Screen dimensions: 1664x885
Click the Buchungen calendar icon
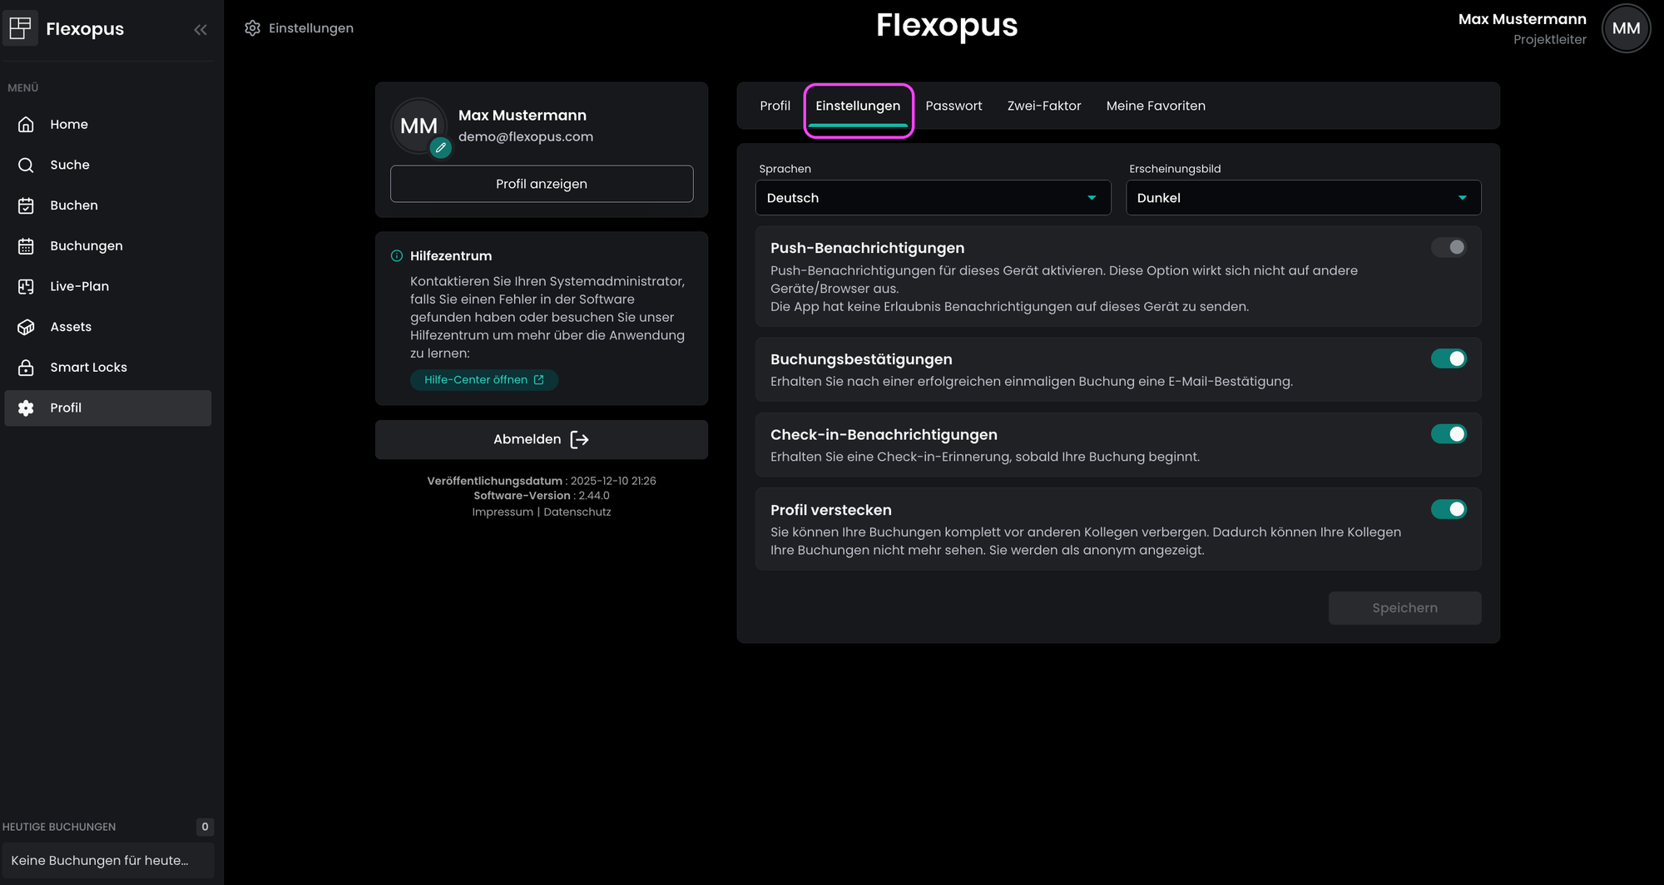pos(26,246)
